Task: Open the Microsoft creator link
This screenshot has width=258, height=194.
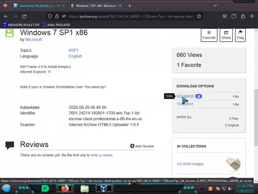Action: tap(34, 40)
